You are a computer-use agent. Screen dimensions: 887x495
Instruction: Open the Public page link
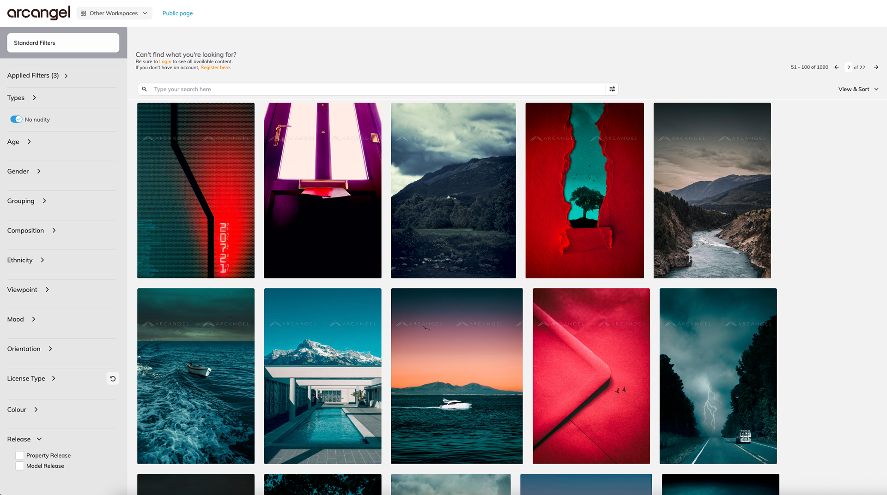177,13
